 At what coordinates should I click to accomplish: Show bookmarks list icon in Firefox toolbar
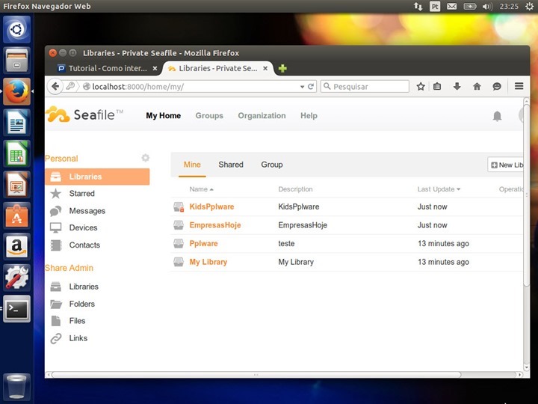[x=437, y=86]
